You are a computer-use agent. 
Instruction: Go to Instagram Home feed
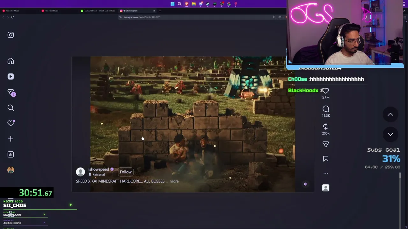(11, 61)
